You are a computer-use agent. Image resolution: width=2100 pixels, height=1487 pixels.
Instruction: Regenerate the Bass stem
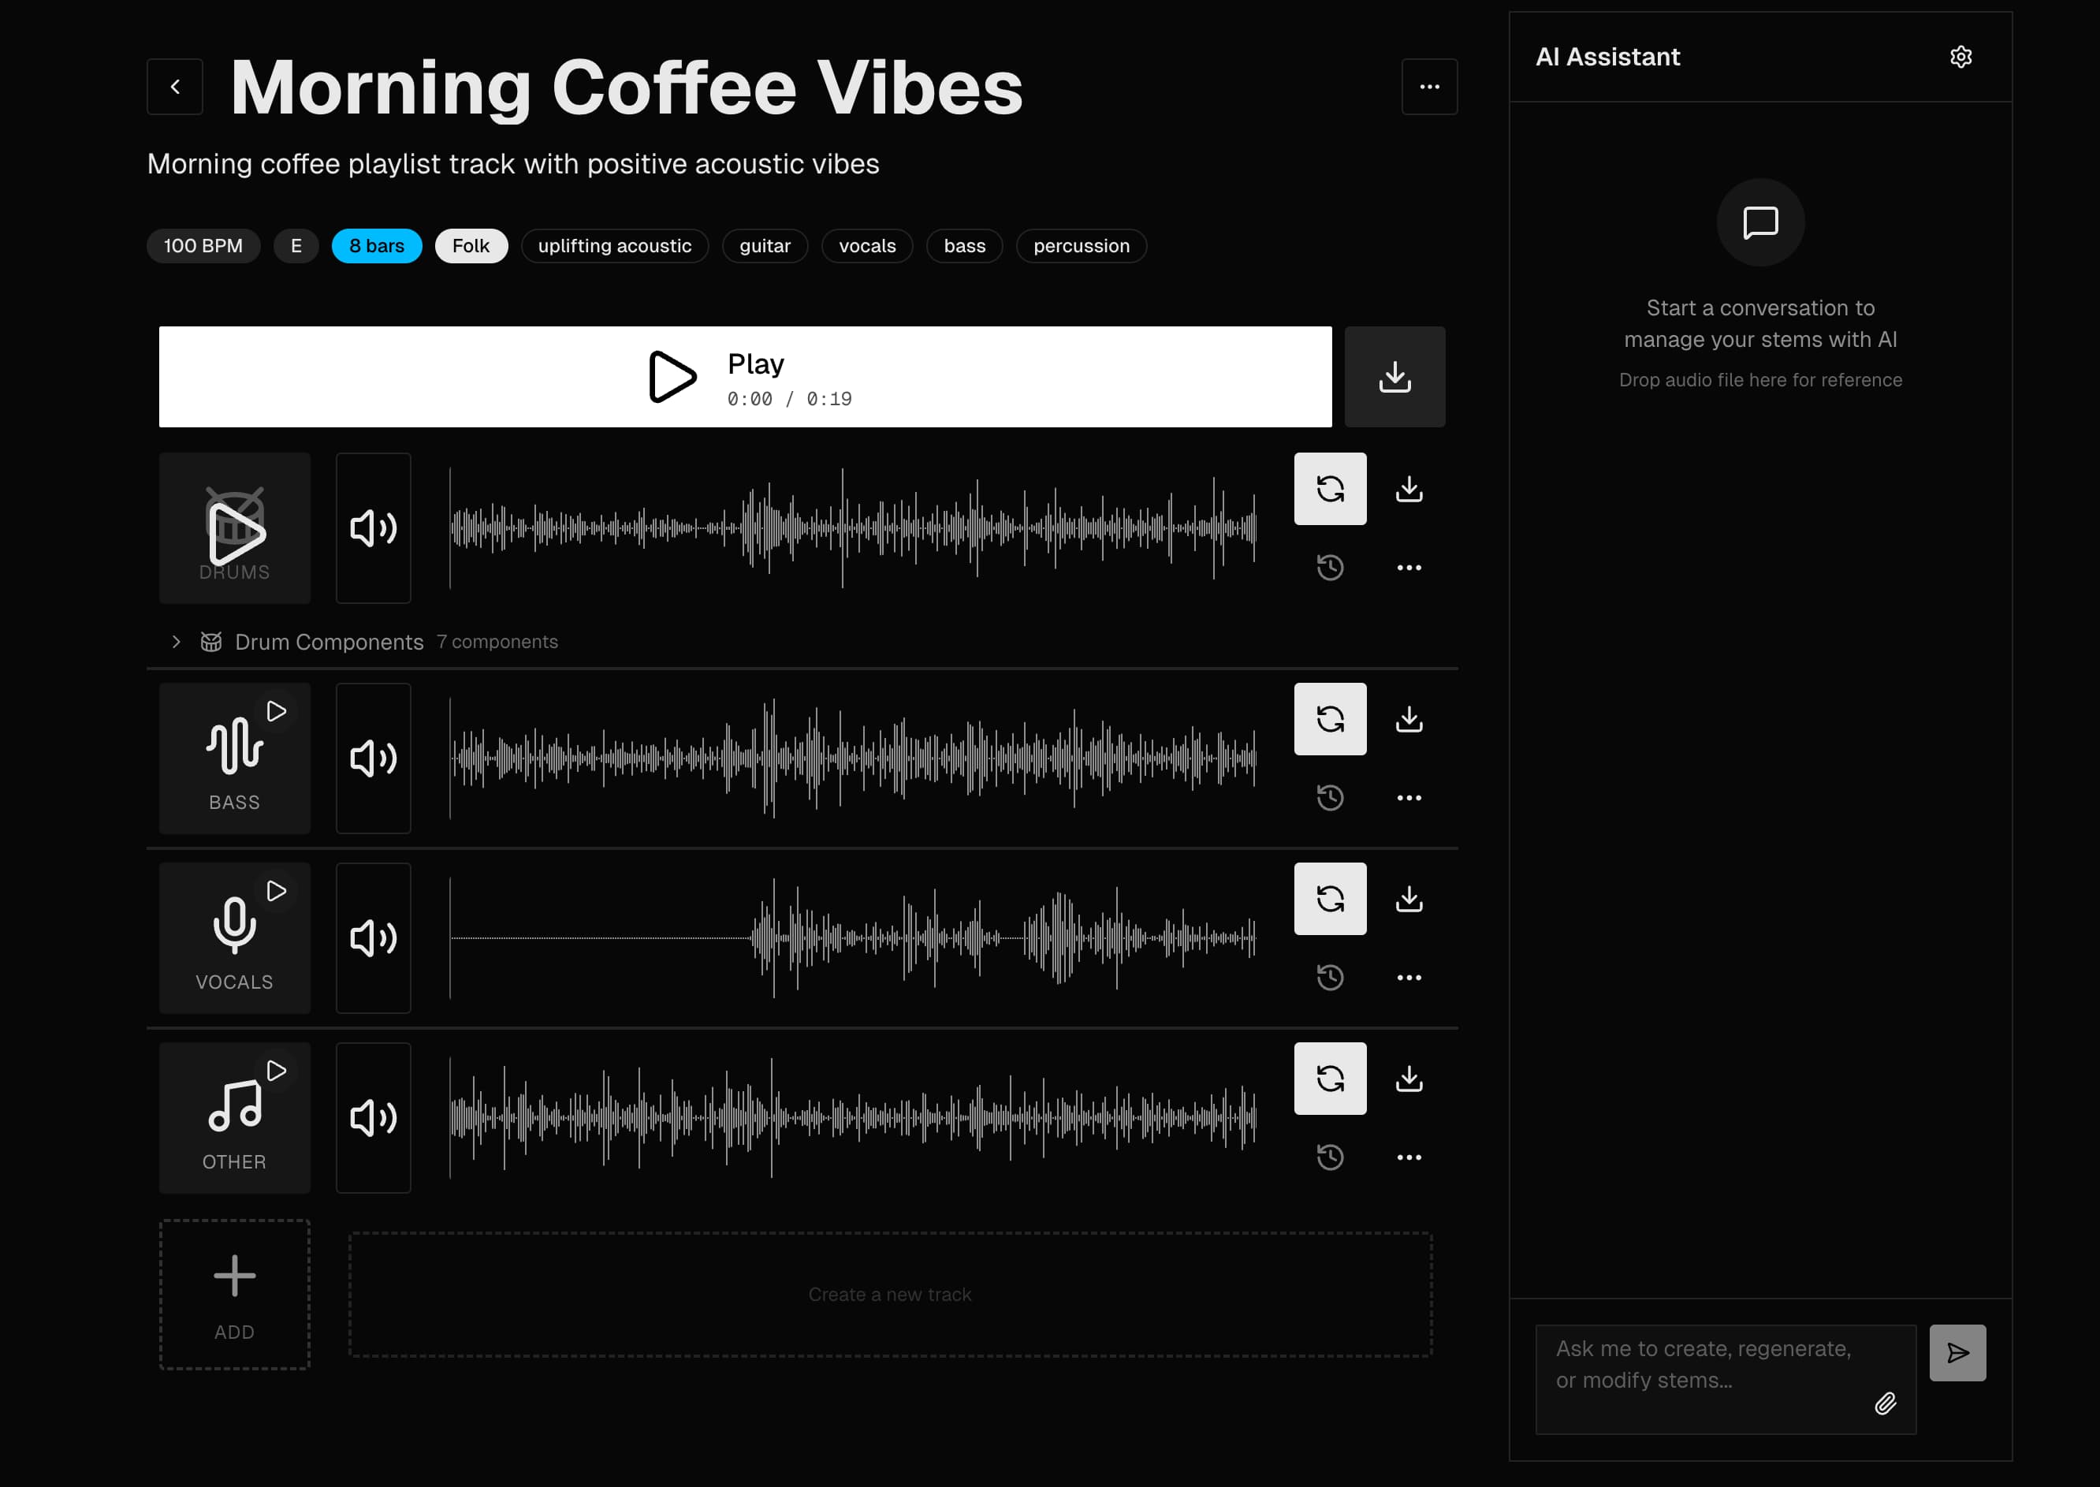point(1330,719)
